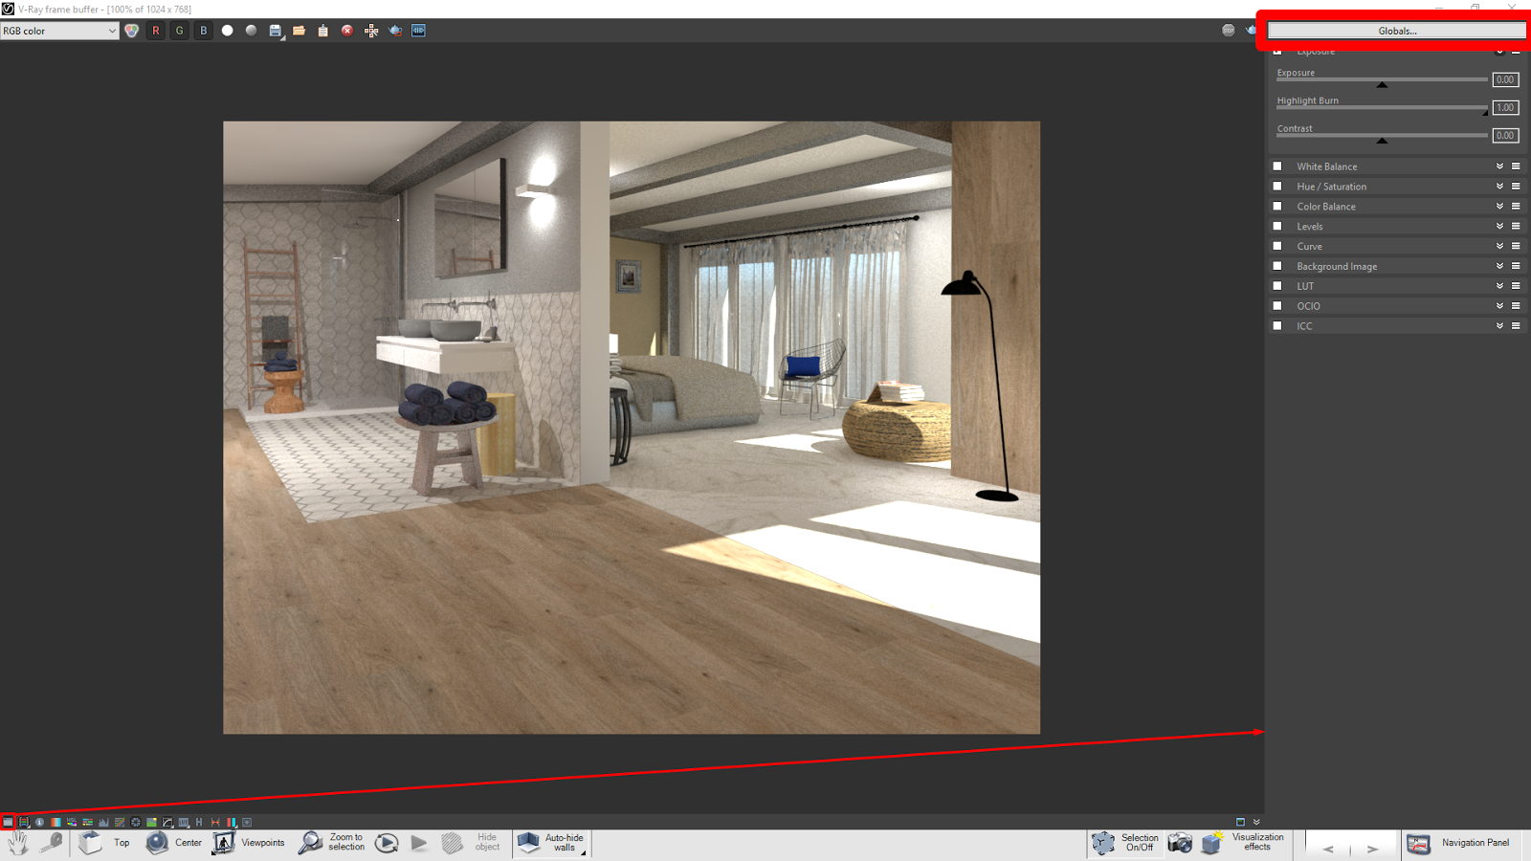Open a saved render from disk

(x=299, y=30)
